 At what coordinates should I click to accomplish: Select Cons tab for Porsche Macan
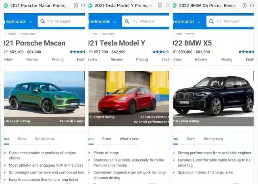click(22, 139)
